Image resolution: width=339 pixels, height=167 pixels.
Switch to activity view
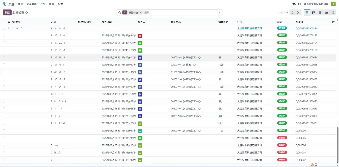[333, 12]
